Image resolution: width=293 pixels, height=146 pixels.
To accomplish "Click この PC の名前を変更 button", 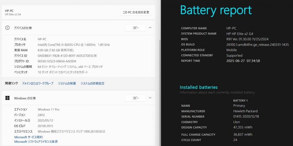I will [136, 12].
